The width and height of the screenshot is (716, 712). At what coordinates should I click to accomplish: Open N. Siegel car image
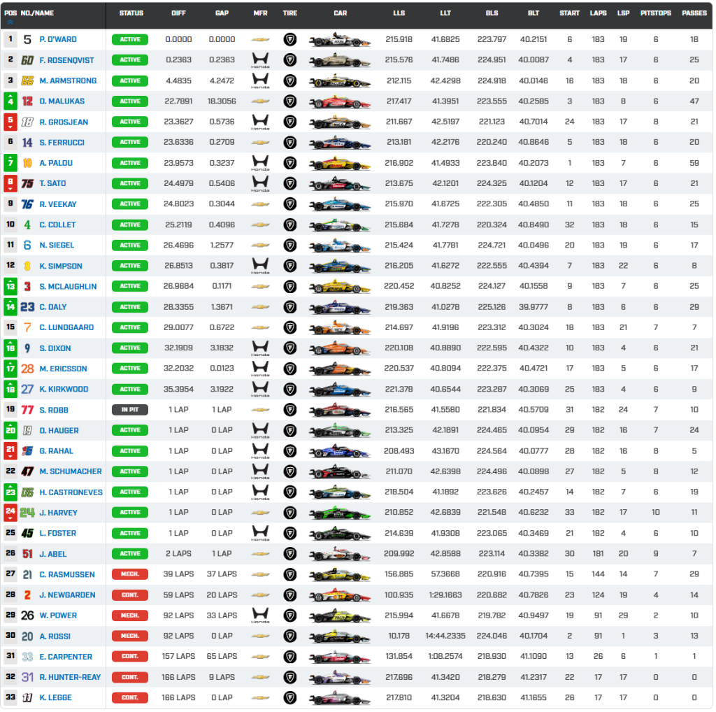(x=340, y=245)
